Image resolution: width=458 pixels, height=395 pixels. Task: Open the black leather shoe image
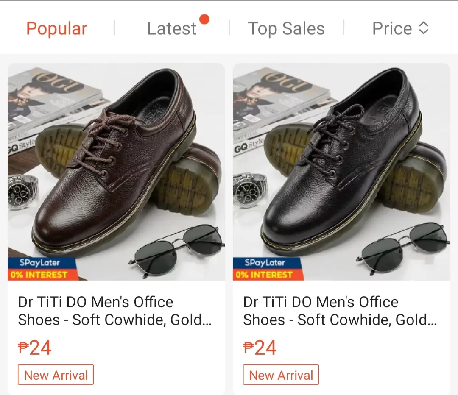[x=341, y=172]
